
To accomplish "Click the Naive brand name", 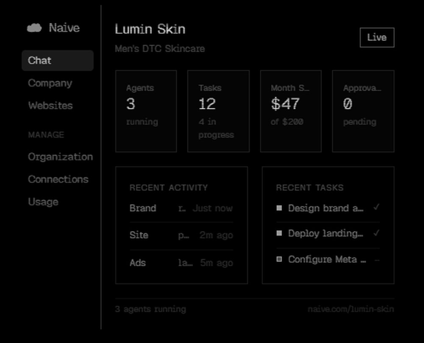I will pos(64,28).
